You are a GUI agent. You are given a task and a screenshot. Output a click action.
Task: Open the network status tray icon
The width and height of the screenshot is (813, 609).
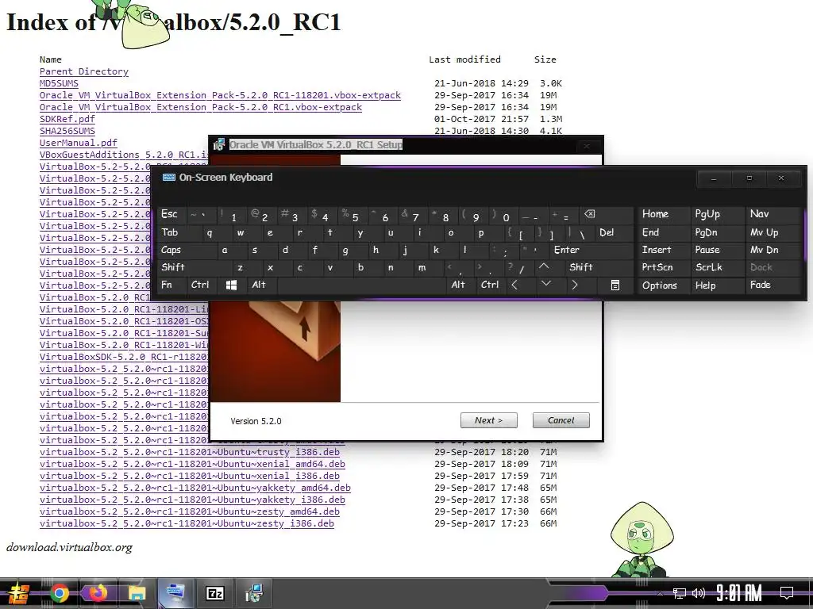coord(679,593)
